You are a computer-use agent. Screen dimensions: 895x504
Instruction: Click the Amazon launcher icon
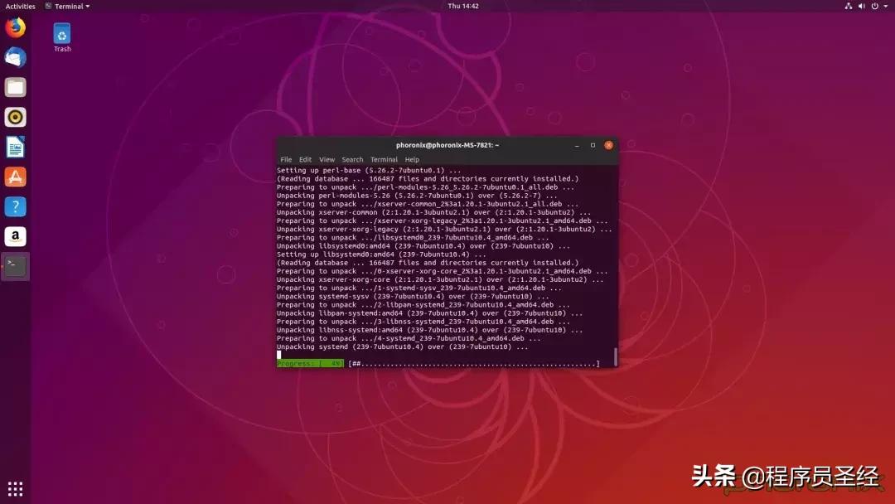tap(15, 236)
